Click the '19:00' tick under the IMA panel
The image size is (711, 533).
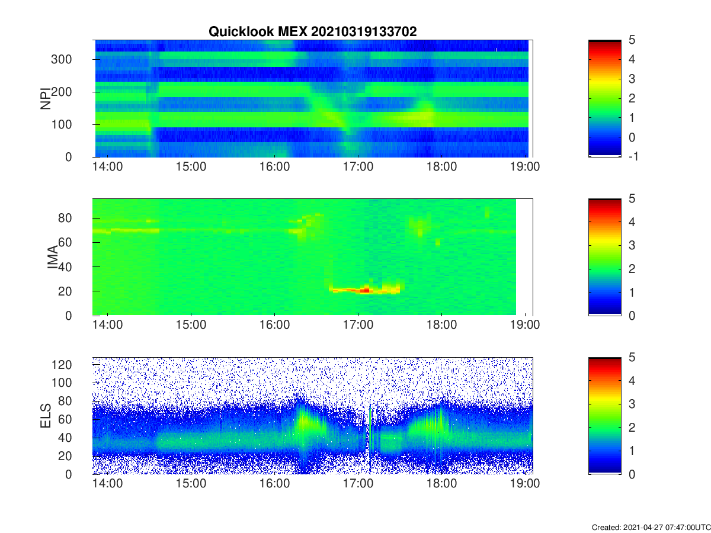pos(525,326)
